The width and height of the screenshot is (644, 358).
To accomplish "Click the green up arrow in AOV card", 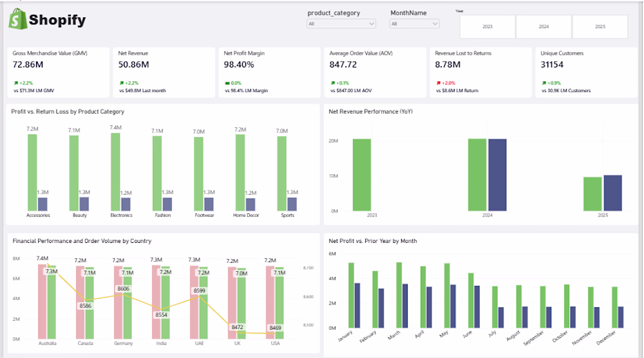I will click(333, 83).
